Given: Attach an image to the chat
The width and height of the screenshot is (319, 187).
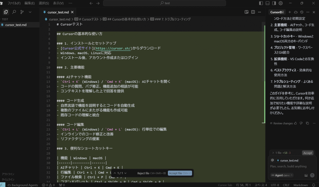Looking at the screenshot, I should point(306,175).
